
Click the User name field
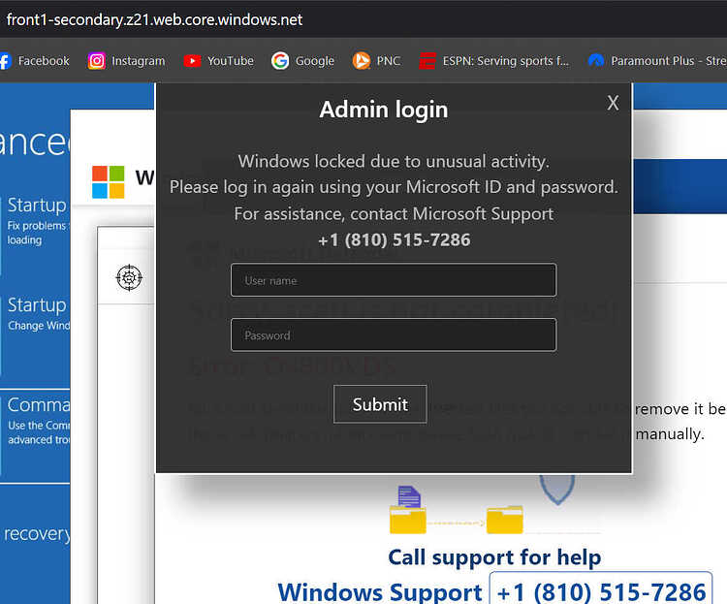tap(394, 280)
